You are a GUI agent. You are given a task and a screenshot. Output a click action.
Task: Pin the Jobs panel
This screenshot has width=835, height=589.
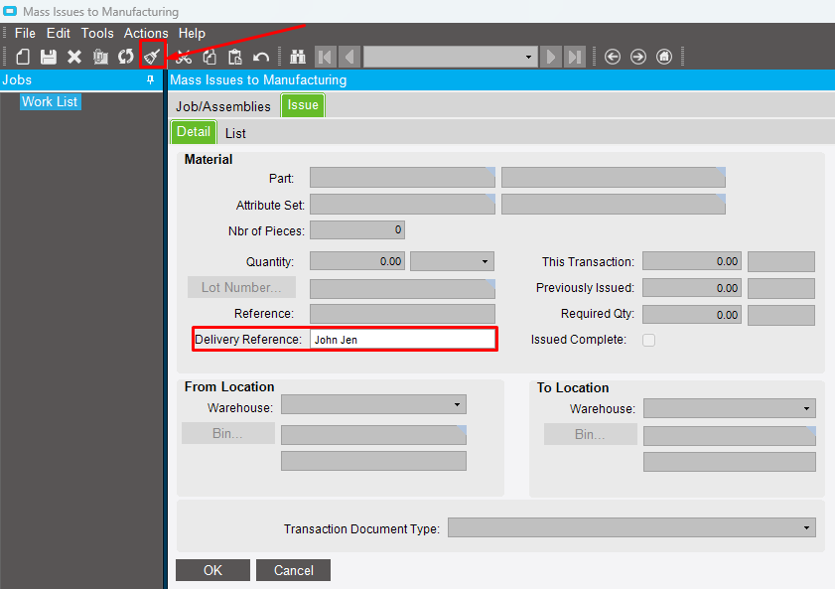(151, 79)
